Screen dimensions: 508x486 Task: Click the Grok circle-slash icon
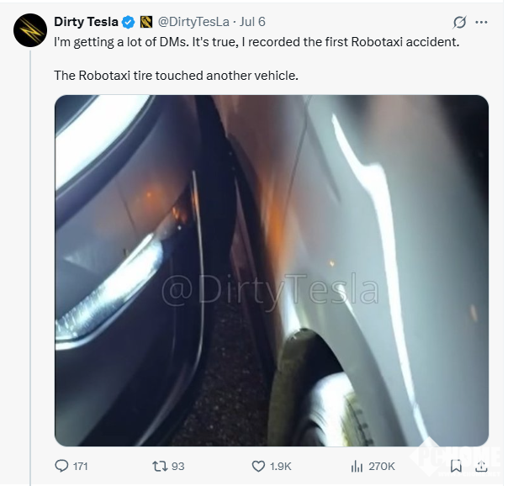pos(459,22)
